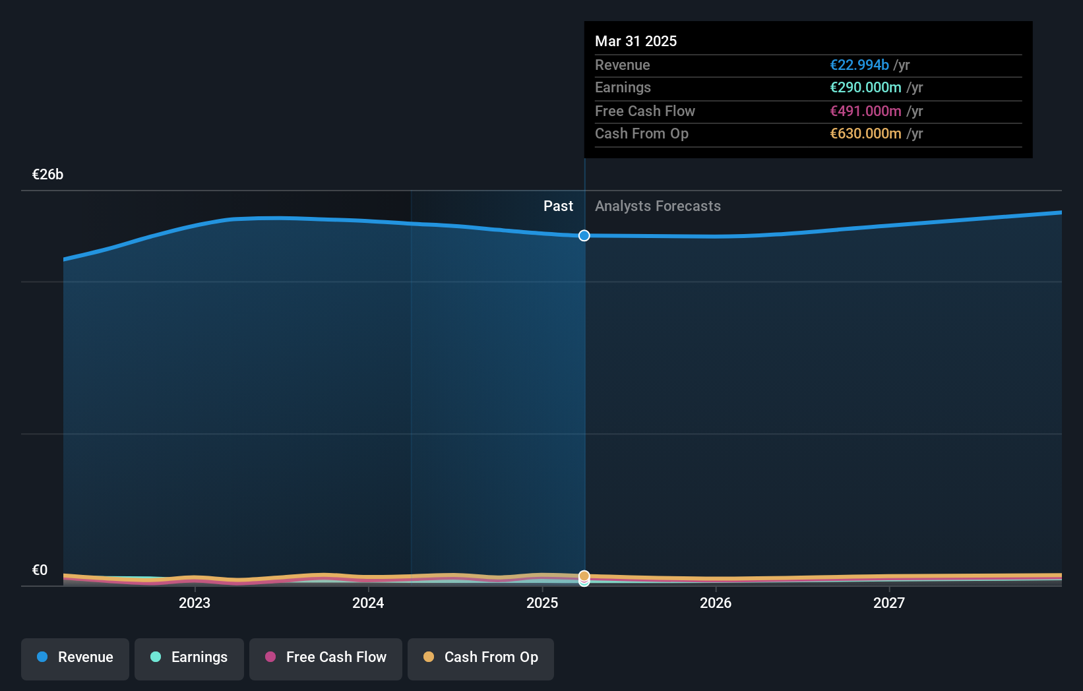This screenshot has width=1083, height=691.
Task: Click the 2024 x-axis label
Action: (368, 603)
